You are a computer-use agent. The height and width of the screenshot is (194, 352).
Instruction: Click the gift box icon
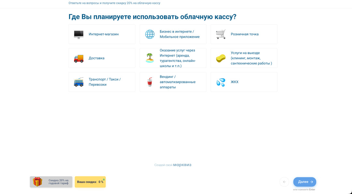[37, 182]
